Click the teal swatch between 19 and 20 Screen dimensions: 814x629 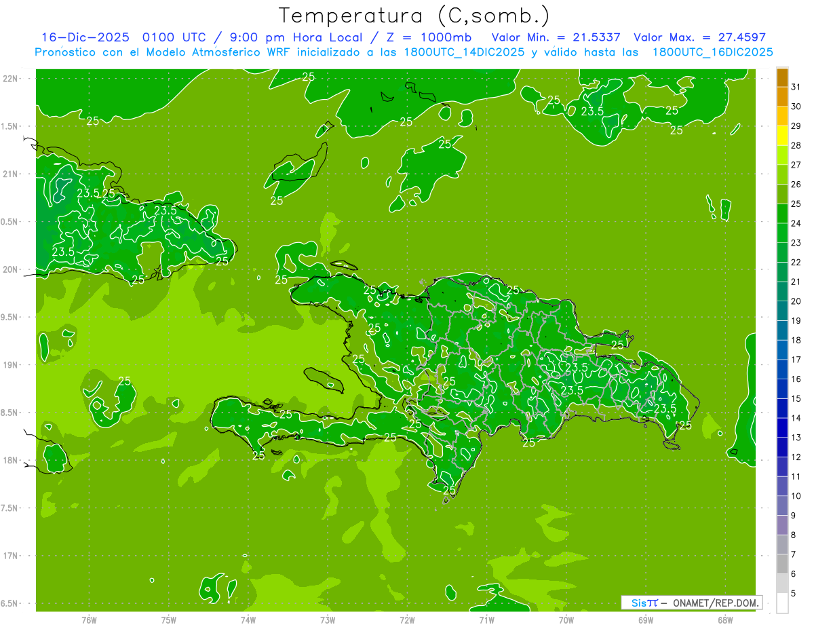click(782, 311)
